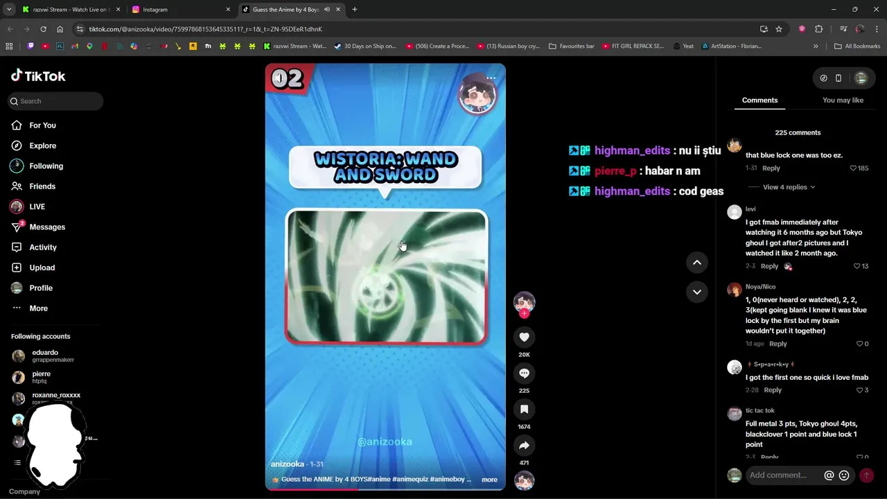Image resolution: width=887 pixels, height=499 pixels.
Task: Open the All Bookmarks folder
Action: coord(857,46)
